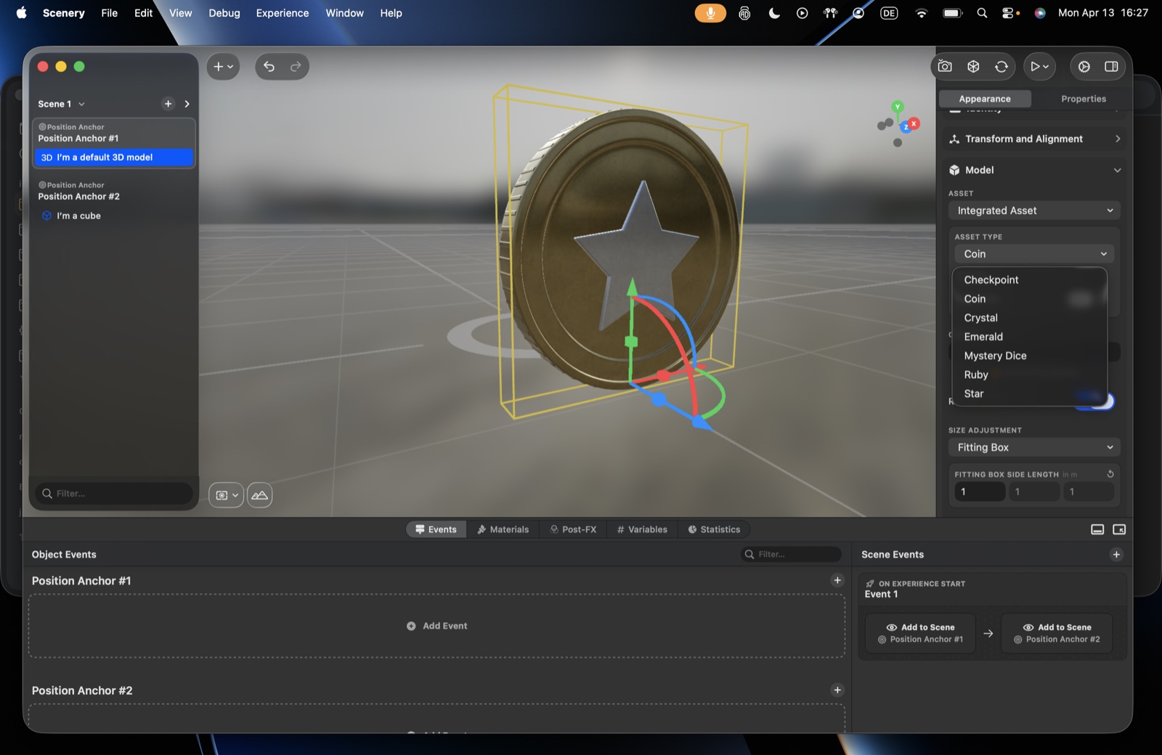The height and width of the screenshot is (755, 1162).
Task: Open macOS Spotlight search
Action: pos(982,13)
